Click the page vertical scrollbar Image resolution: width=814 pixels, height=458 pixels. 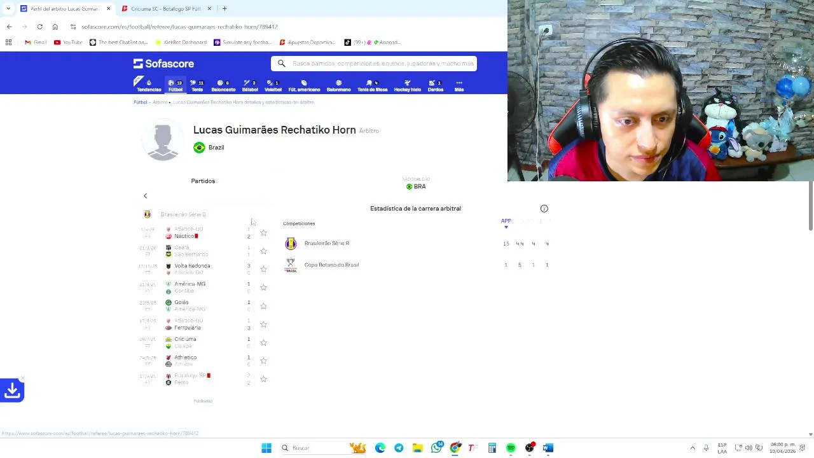pos(810,205)
